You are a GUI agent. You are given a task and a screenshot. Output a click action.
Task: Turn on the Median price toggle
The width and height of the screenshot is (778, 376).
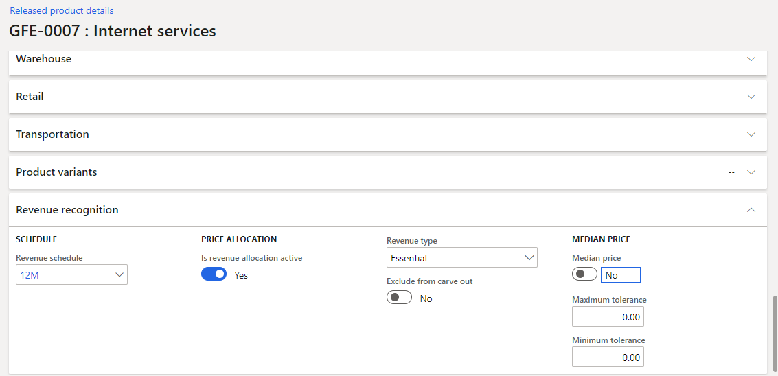(584, 274)
